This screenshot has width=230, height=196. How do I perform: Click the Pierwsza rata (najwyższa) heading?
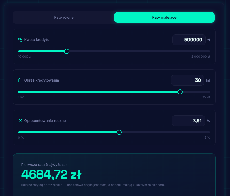coord(44,165)
